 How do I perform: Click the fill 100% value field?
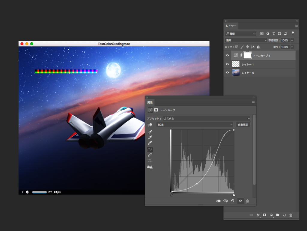pyautogui.click(x=285, y=47)
